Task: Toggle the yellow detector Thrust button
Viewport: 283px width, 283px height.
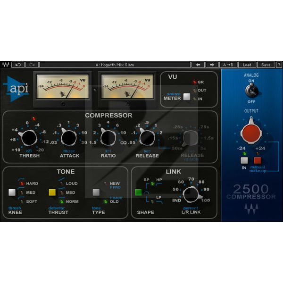Action: point(52,192)
